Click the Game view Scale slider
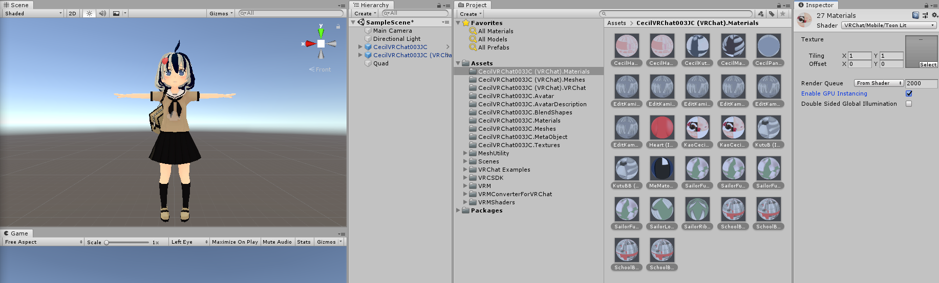Screen dimensions: 939x283 [127, 242]
